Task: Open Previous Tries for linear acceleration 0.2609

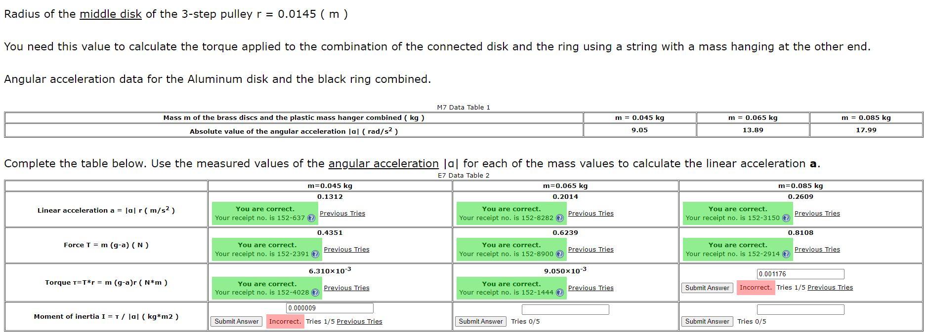Action: click(x=817, y=214)
